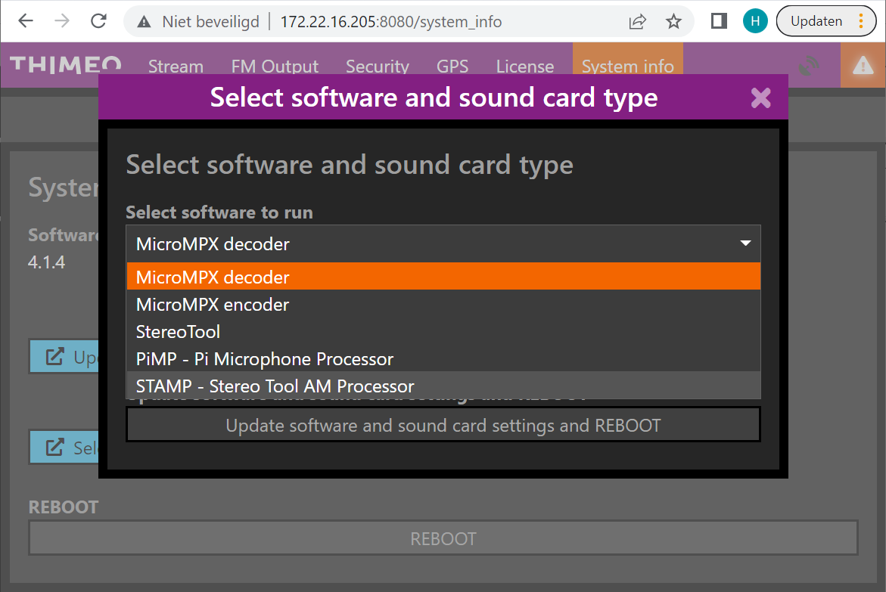Click the dropdown arrow caret
Viewport: 886px width, 592px height.
pos(745,243)
